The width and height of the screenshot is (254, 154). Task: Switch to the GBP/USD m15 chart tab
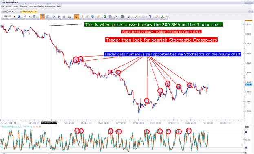pos(10,12)
